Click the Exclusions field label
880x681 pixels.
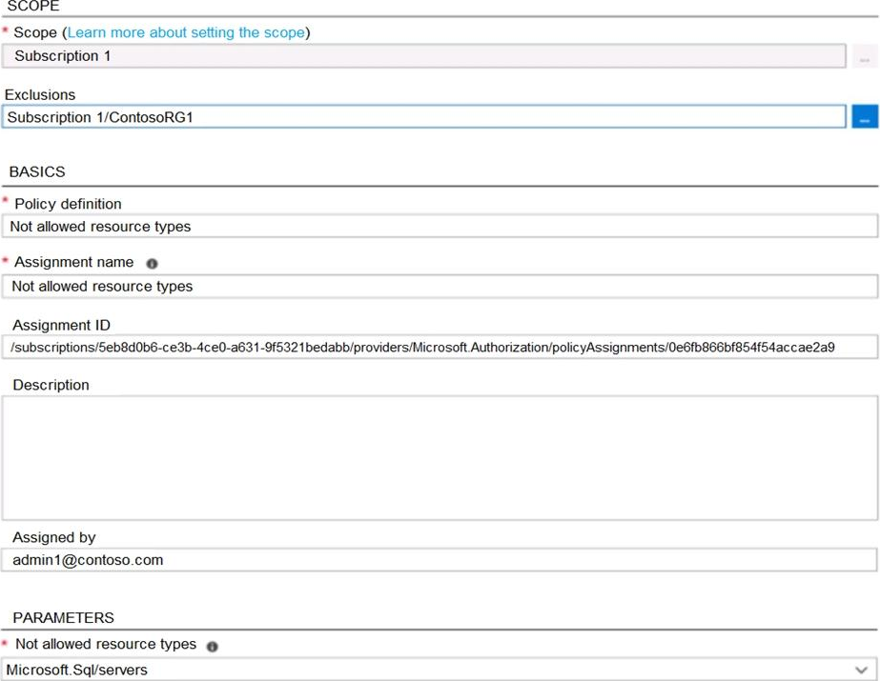pyautogui.click(x=40, y=95)
